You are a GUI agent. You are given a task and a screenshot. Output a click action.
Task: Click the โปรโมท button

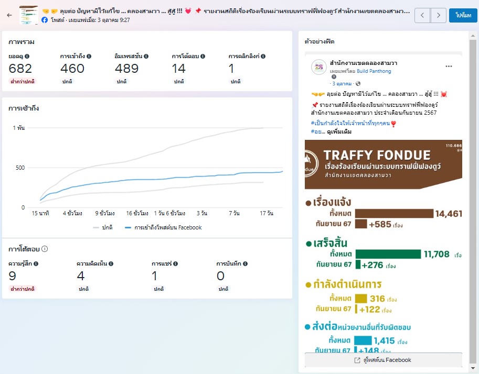tap(463, 15)
